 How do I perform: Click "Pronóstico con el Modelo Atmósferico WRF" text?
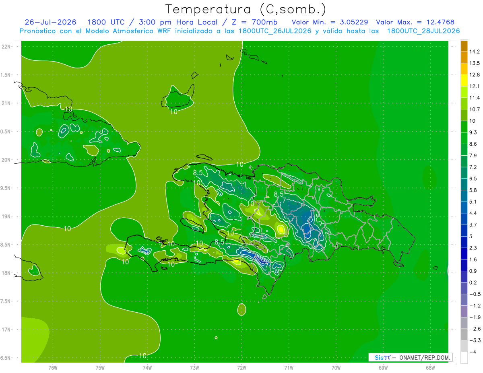pyautogui.click(x=96, y=31)
